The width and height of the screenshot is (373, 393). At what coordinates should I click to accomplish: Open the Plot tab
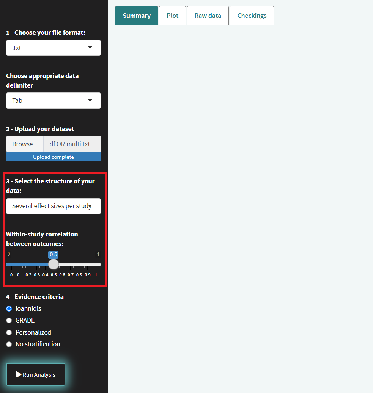[x=173, y=16]
